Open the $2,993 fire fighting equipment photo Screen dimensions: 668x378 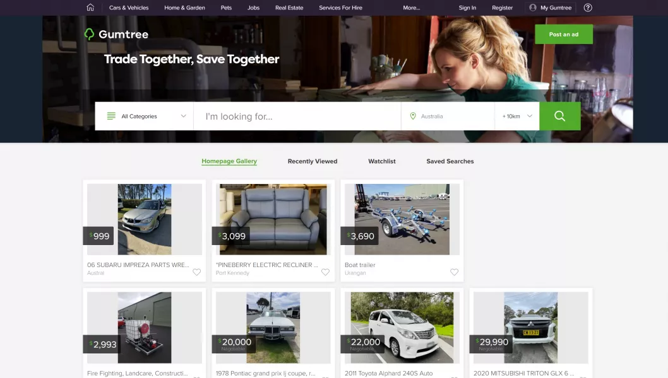tap(145, 328)
